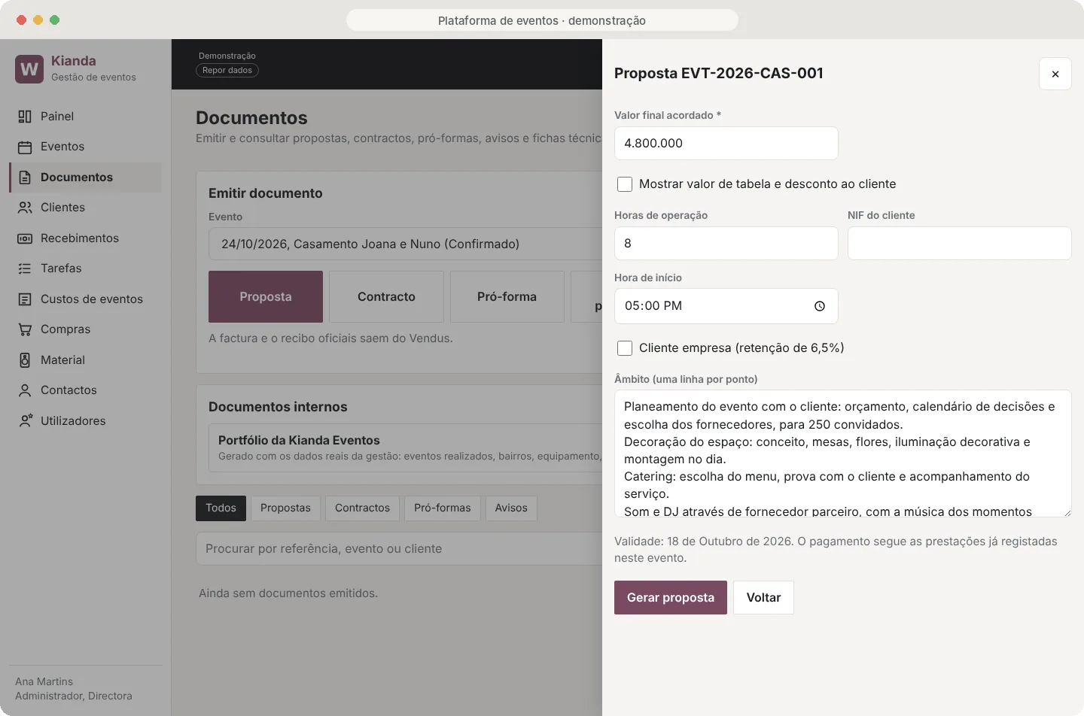Tick Cliente empresa retenção checkbox
The width and height of the screenshot is (1084, 716).
[x=625, y=348]
